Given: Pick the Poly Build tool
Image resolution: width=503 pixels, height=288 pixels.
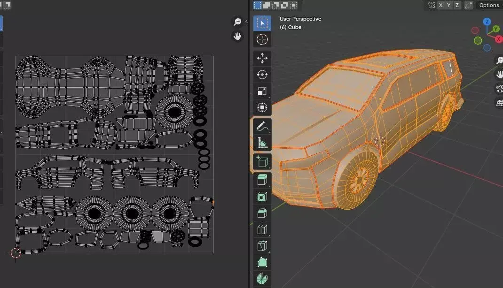Looking at the screenshot, I should [262, 262].
